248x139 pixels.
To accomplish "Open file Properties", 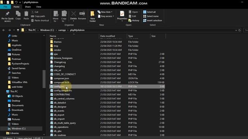I will point(122,16).
